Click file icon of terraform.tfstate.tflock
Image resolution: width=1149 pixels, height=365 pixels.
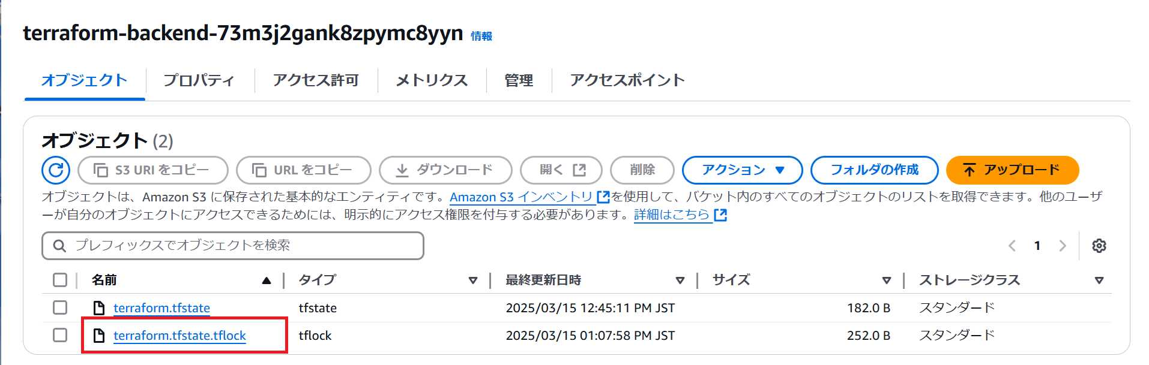coord(99,336)
